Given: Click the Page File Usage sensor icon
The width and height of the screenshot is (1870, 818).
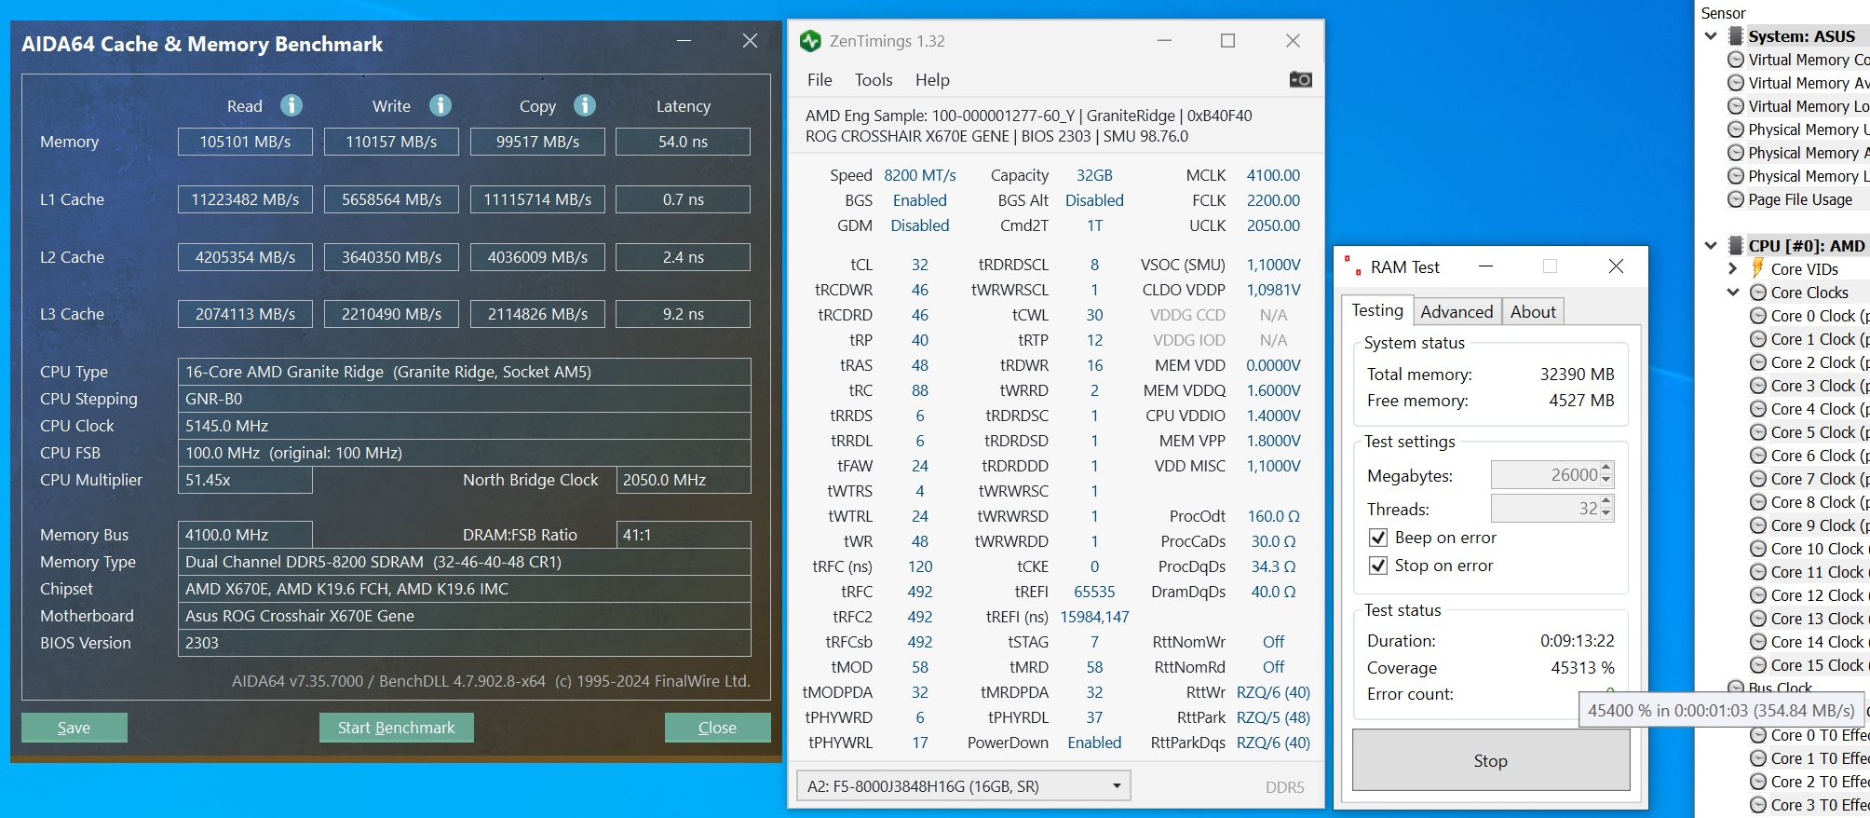Looking at the screenshot, I should pos(1736,199).
